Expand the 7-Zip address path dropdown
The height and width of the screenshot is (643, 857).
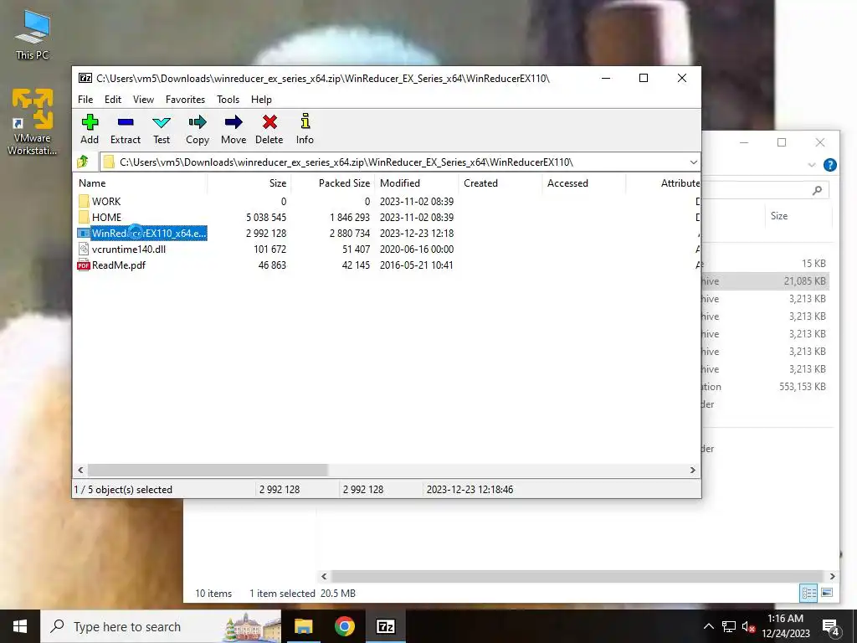(693, 162)
